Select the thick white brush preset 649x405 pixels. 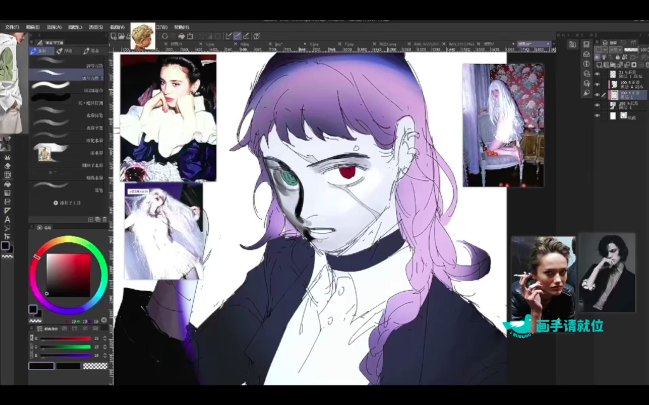(x=51, y=84)
